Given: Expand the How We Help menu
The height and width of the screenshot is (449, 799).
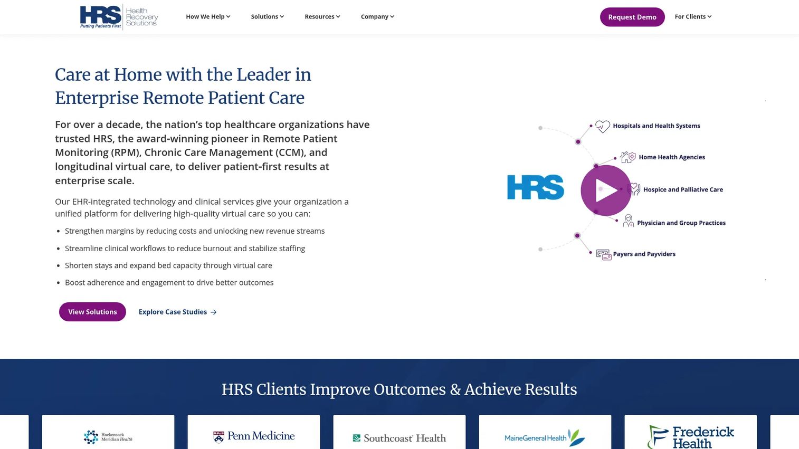Looking at the screenshot, I should [x=208, y=17].
